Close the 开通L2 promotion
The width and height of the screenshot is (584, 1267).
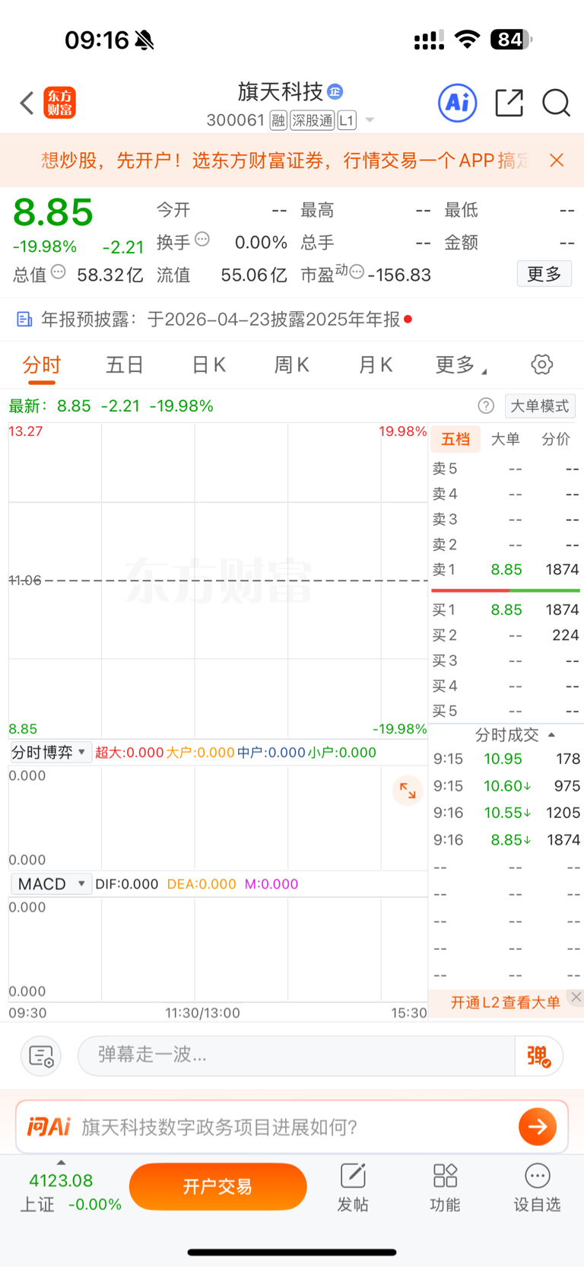tap(576, 997)
